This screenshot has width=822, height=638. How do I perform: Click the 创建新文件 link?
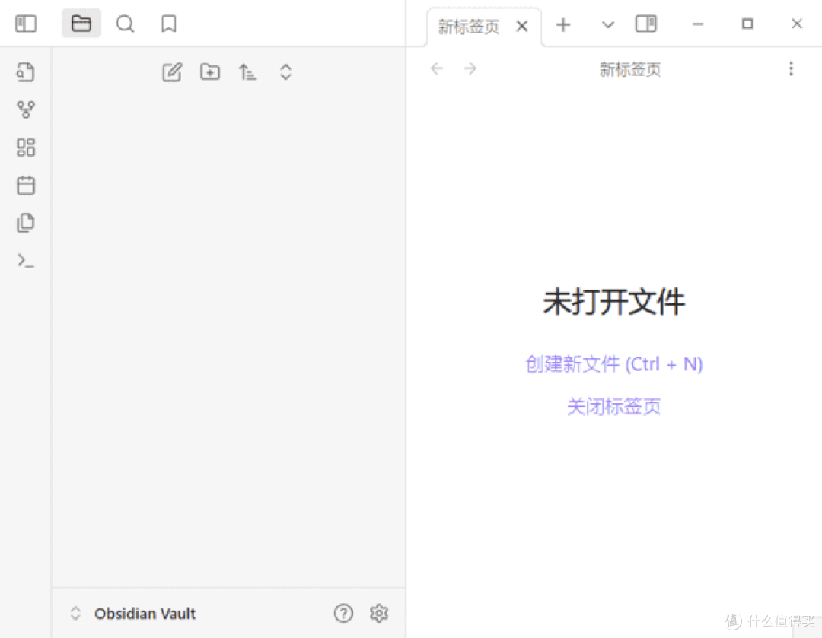coord(613,363)
